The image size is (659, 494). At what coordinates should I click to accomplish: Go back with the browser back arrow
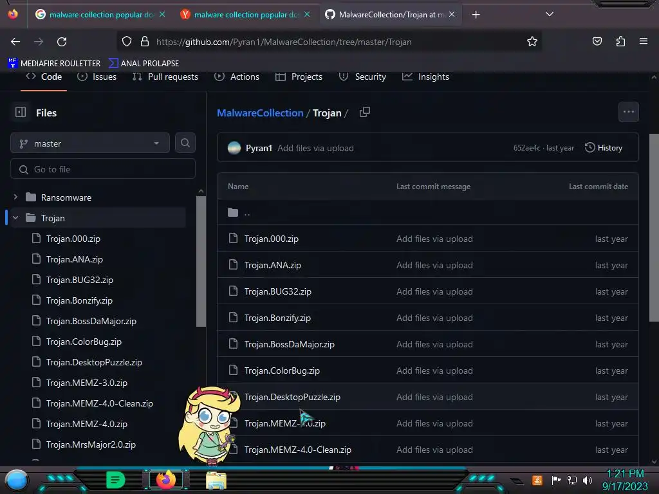(15, 42)
